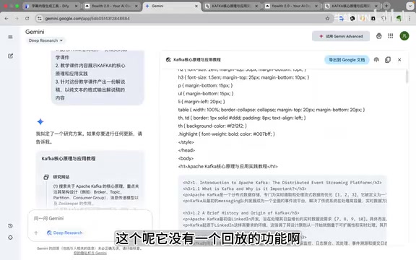Close the Gemini browser tab

click(196, 6)
